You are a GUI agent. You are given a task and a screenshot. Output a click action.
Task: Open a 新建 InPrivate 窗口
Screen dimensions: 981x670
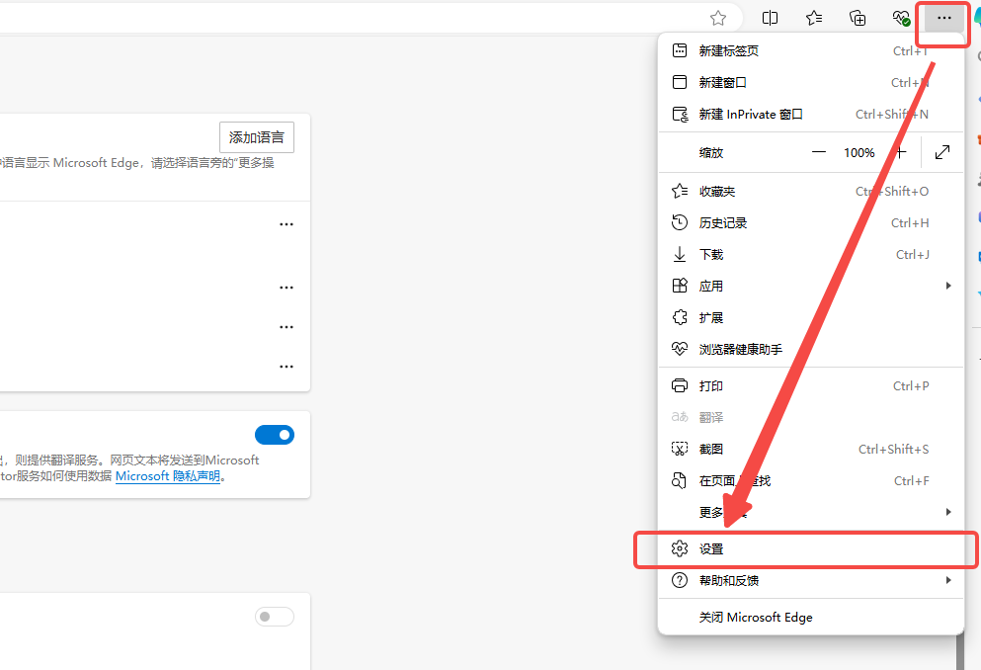811,115
